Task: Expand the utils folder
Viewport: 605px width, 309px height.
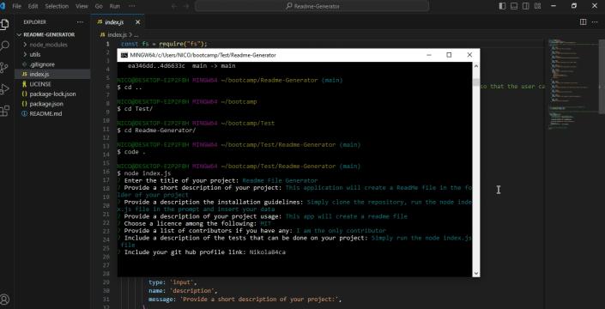Action: point(52,54)
